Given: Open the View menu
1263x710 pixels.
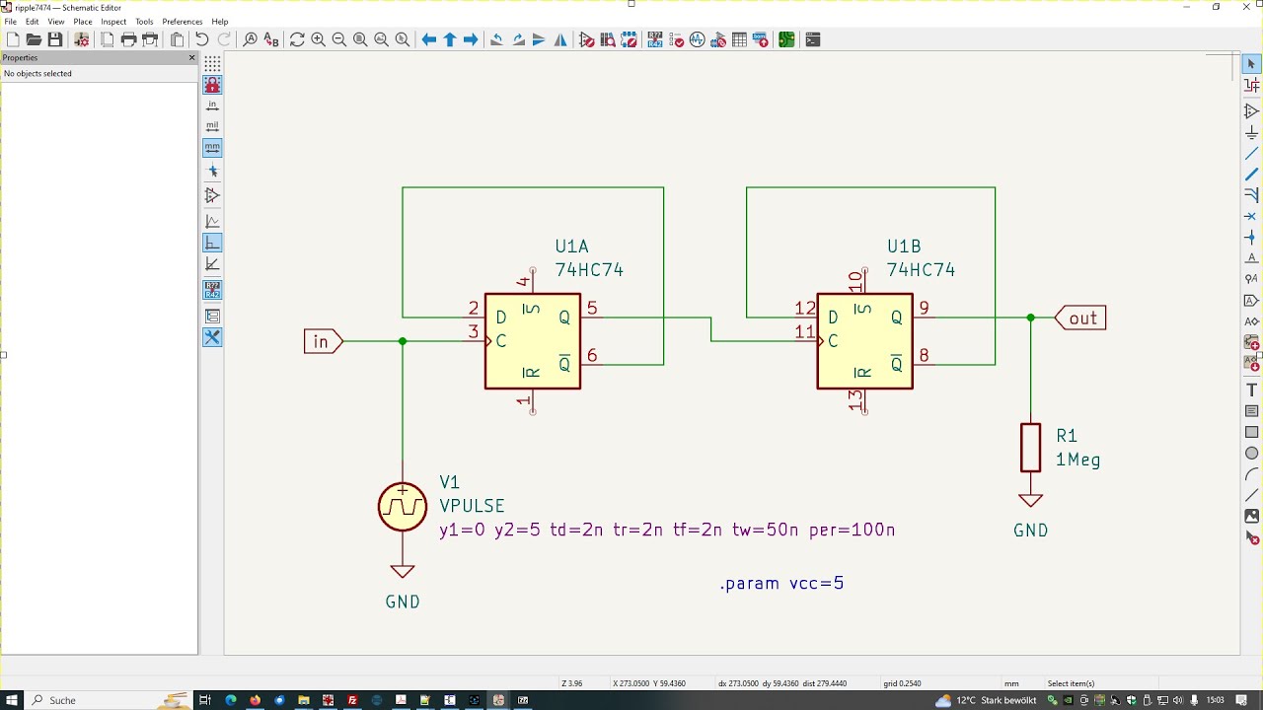Looking at the screenshot, I should [56, 22].
